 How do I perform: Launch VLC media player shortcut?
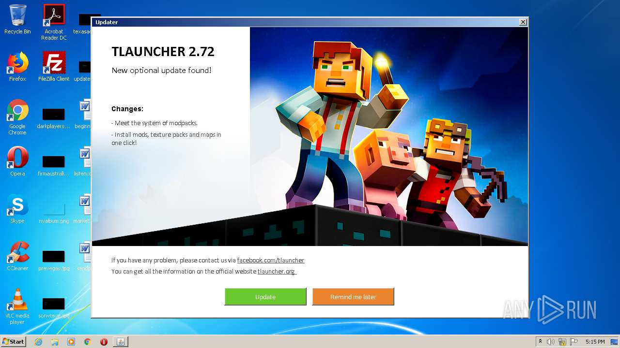[x=17, y=306]
